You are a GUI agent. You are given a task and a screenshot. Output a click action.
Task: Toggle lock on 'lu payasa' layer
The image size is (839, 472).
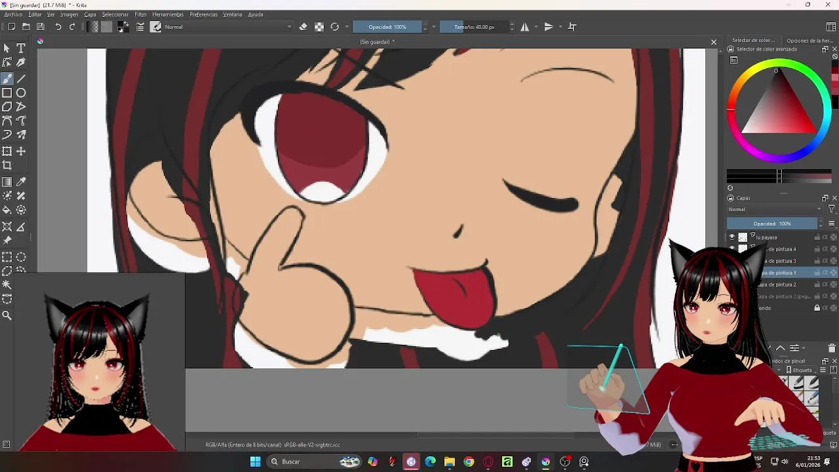click(x=817, y=237)
